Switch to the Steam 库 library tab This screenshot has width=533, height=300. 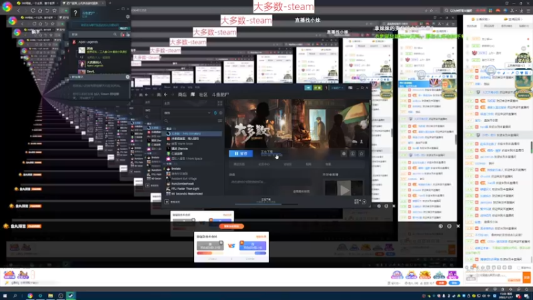point(193,95)
